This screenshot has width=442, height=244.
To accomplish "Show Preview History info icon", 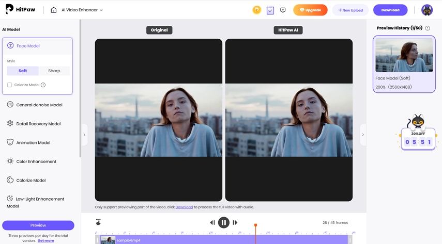I will point(428,28).
